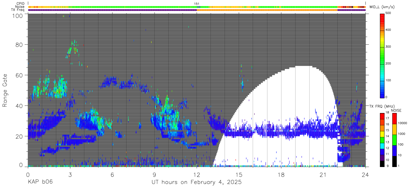Click the CPID label

(x=21, y=4)
